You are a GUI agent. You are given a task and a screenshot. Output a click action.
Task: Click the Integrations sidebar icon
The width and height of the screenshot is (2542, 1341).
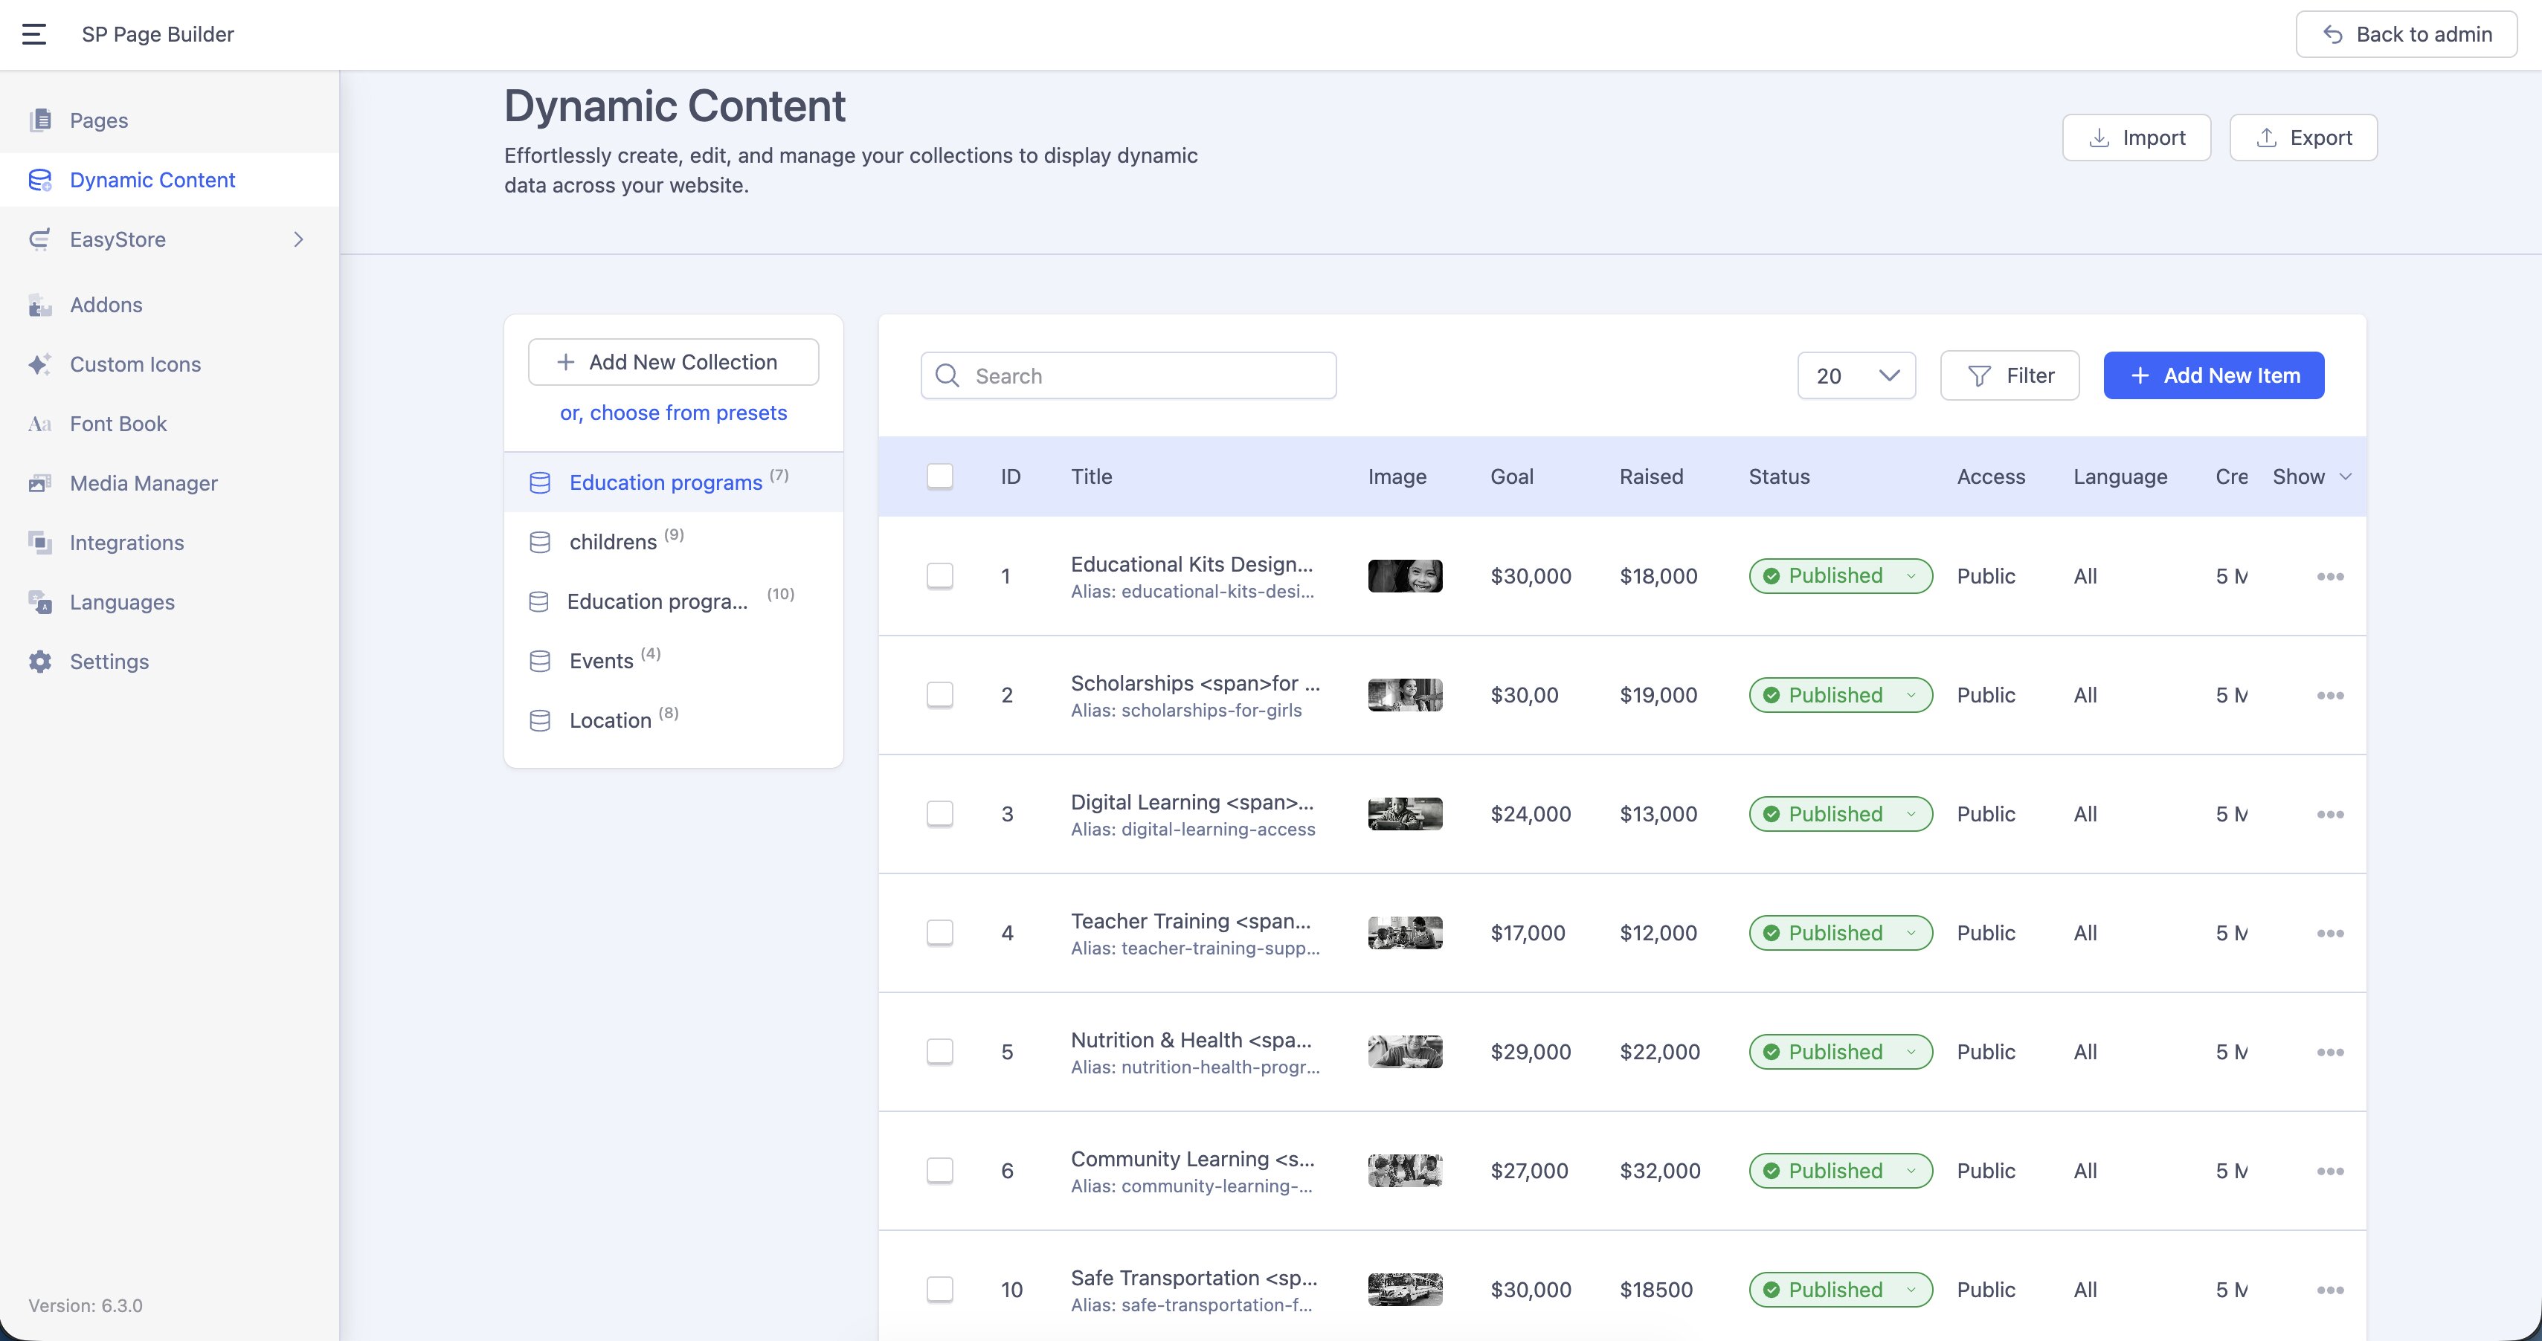tap(39, 543)
